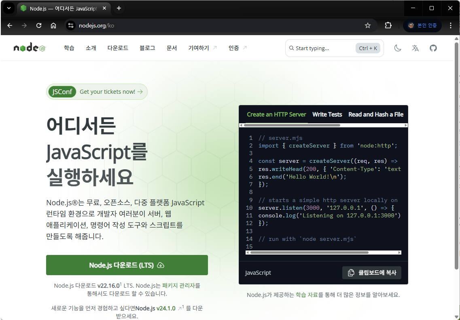The width and height of the screenshot is (460, 320).
Task: Open the 패키지 관리자 link
Action: [x=179, y=285]
